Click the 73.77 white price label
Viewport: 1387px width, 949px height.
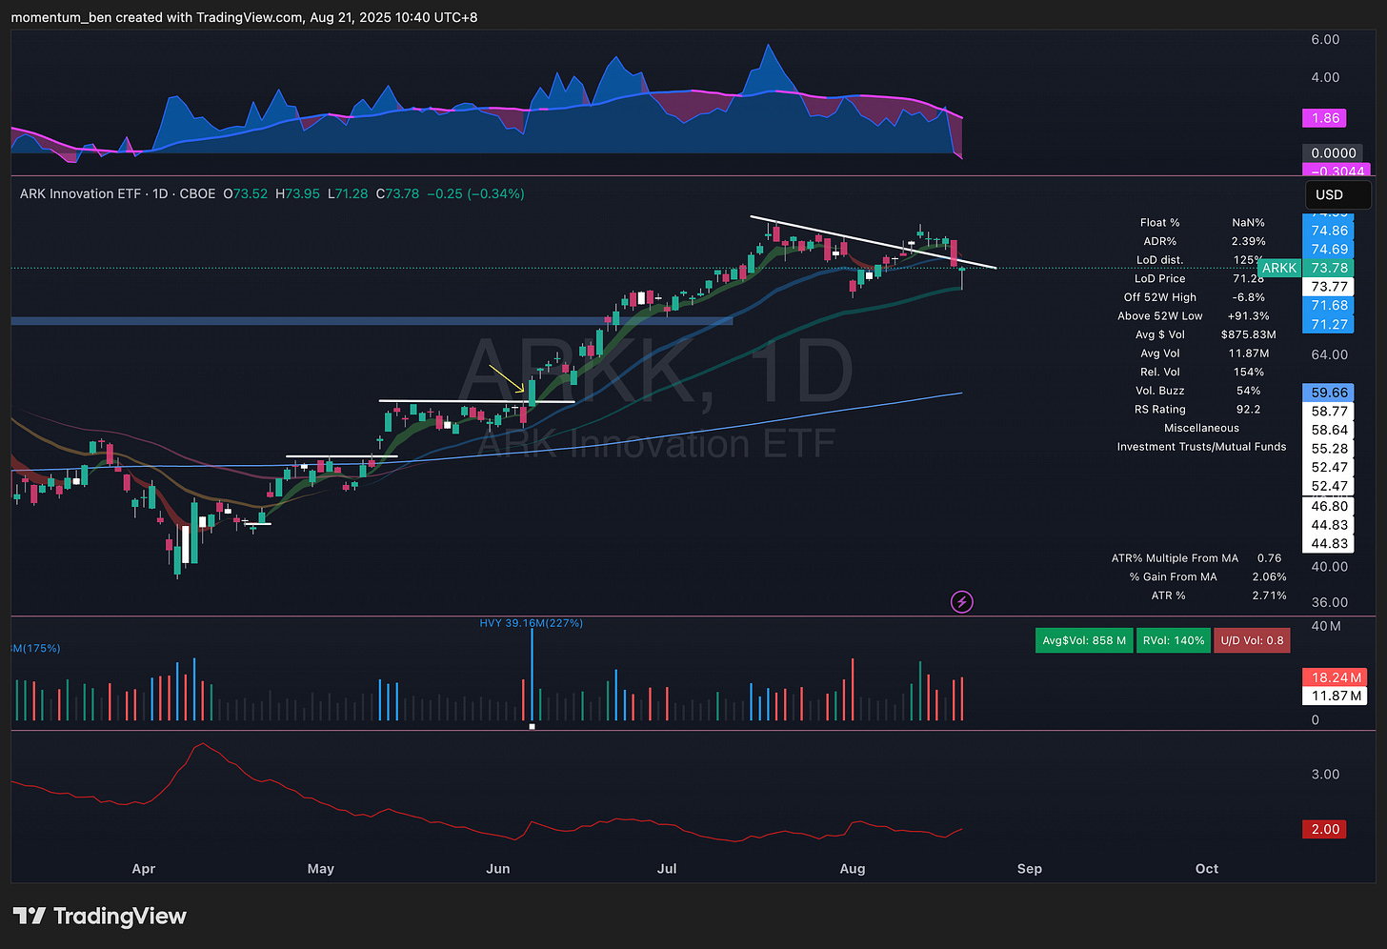pyautogui.click(x=1329, y=286)
